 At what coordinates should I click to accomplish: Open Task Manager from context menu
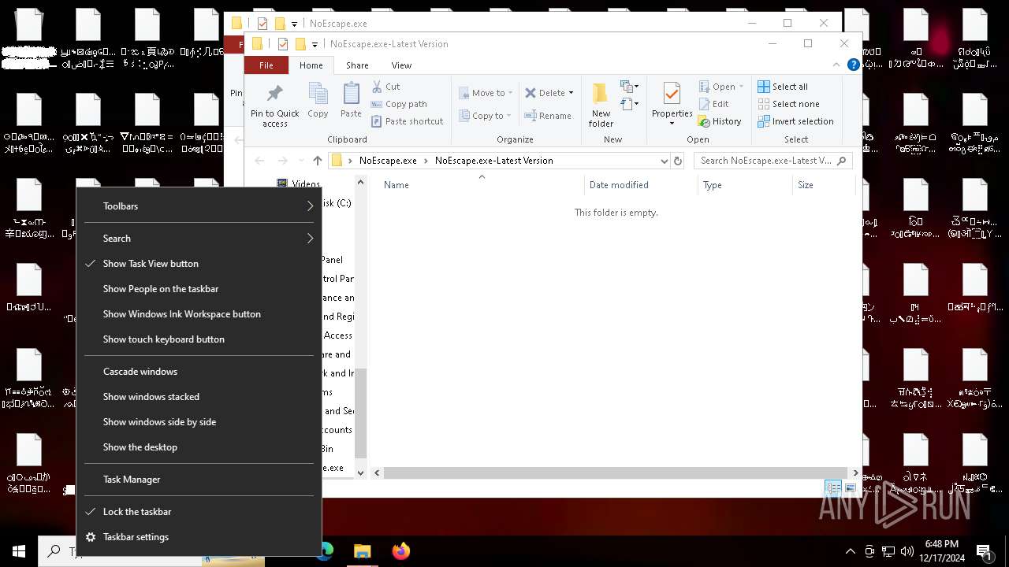[199, 480]
